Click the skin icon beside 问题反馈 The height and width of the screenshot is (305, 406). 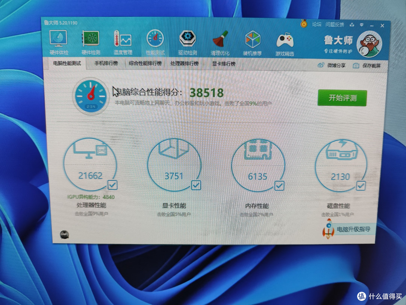(x=352, y=24)
